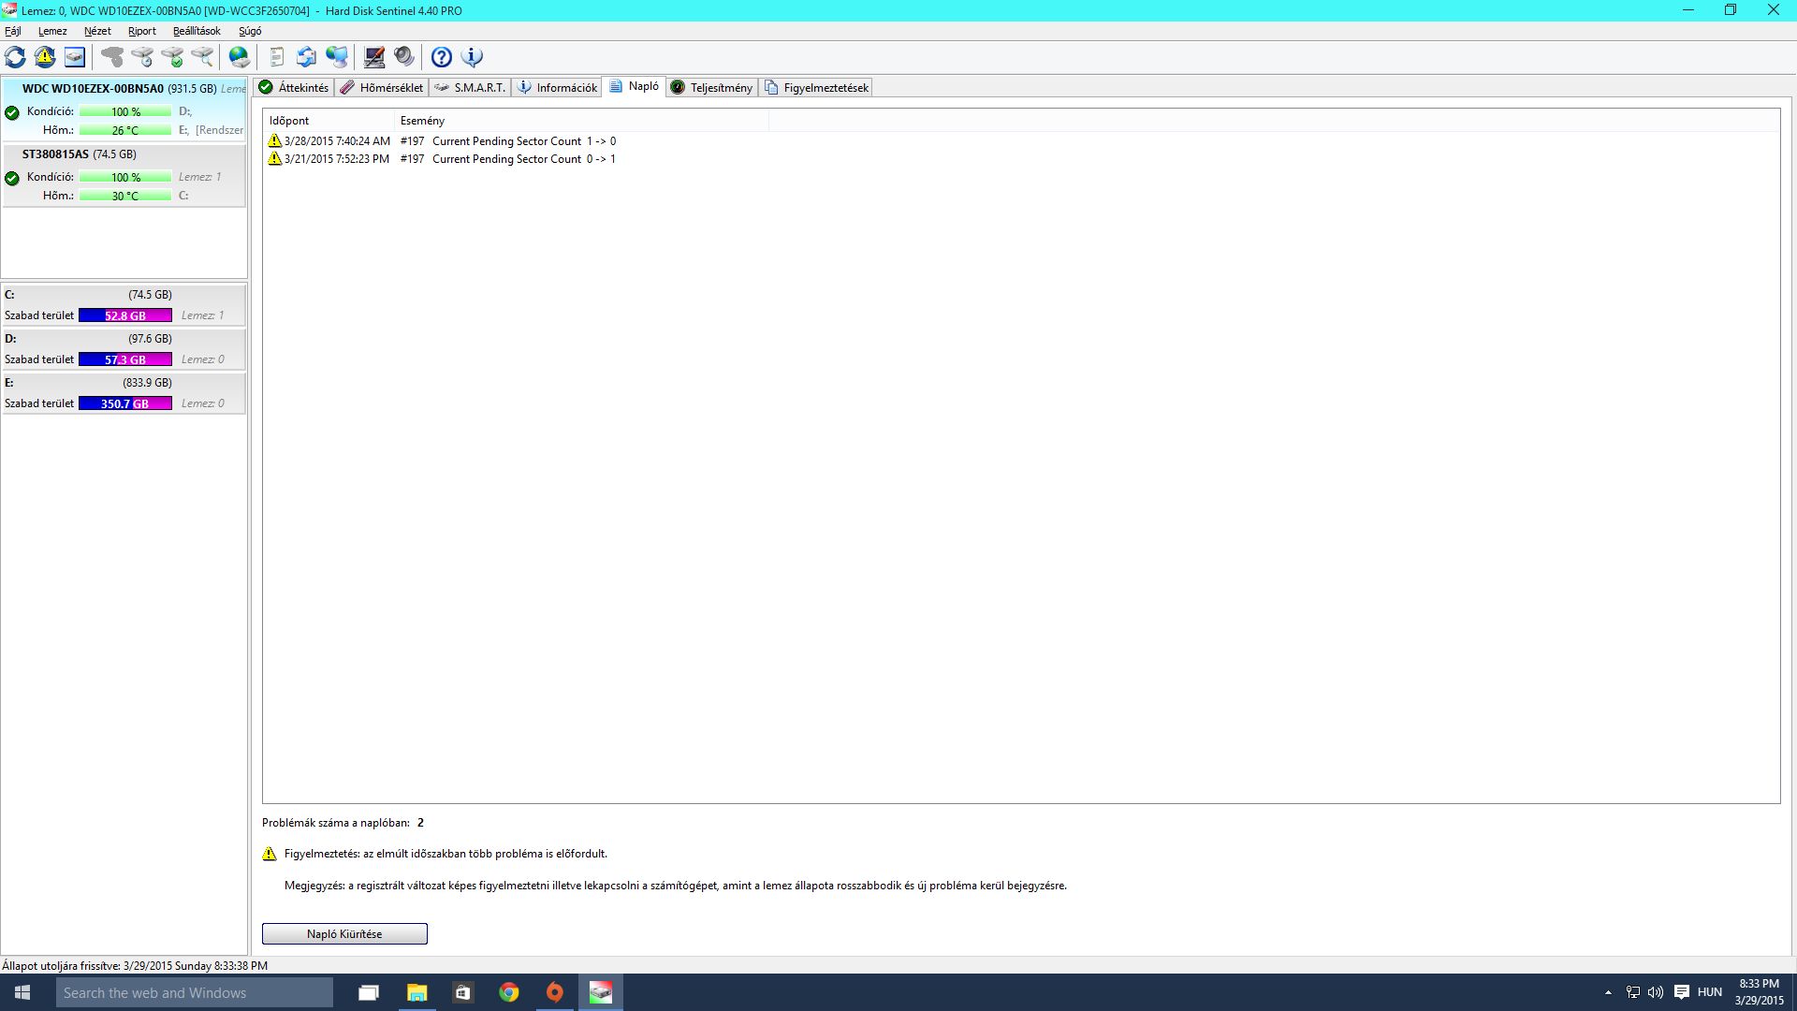Click the disk with green checkmark icon
Screen dimensions: 1797x1011
[172, 57]
